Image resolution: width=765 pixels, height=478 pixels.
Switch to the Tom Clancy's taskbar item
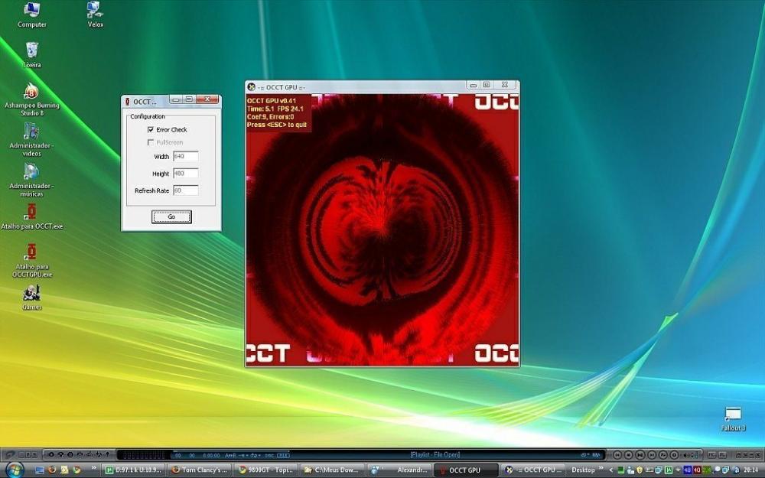(x=200, y=470)
